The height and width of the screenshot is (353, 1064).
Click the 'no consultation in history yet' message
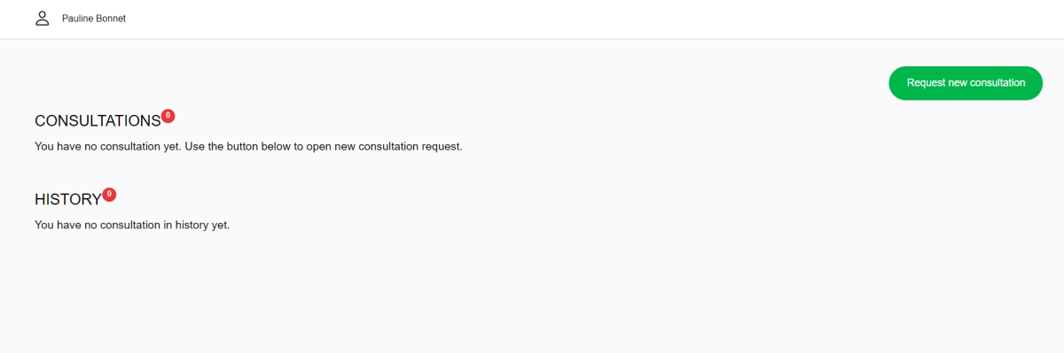click(x=132, y=226)
